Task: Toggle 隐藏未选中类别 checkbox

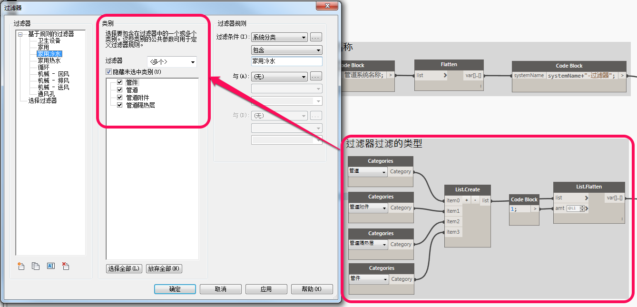Action: 109,72
